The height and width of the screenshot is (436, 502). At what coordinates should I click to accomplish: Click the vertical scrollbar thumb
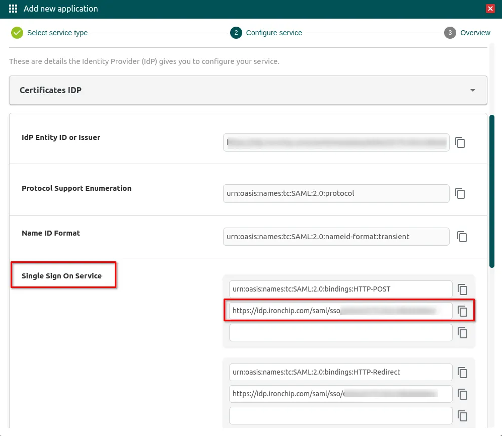point(492,191)
